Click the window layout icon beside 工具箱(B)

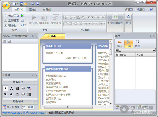point(22,20)
